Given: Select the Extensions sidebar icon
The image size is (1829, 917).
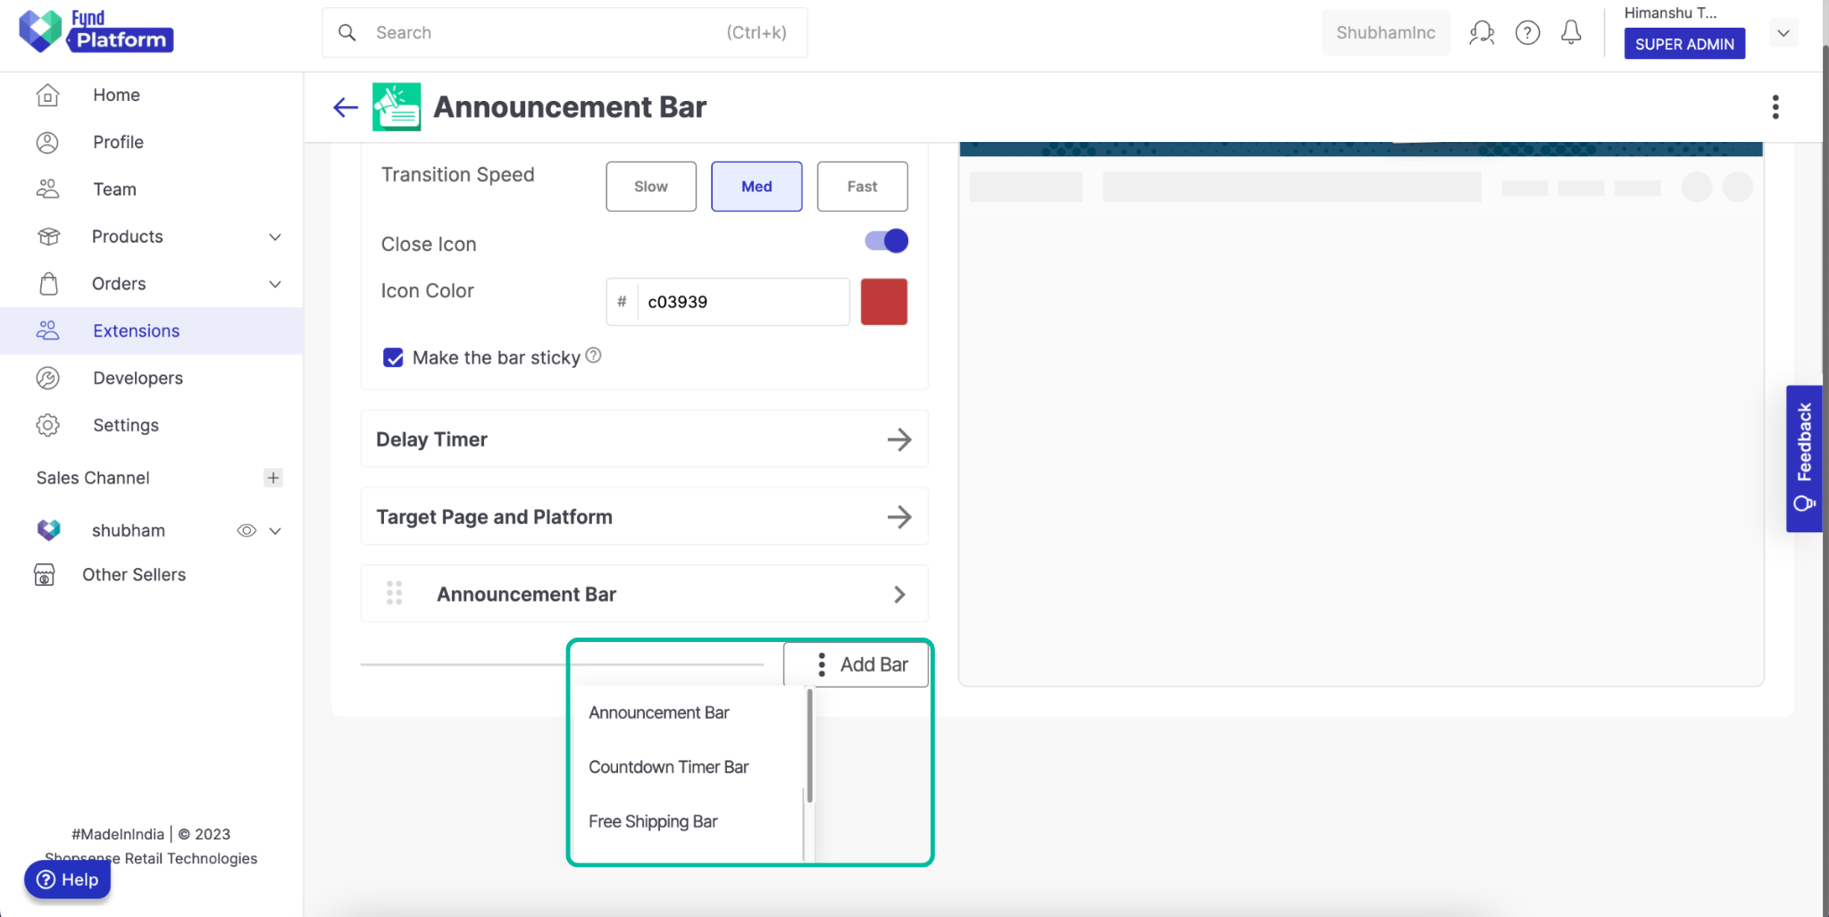Looking at the screenshot, I should (x=47, y=330).
